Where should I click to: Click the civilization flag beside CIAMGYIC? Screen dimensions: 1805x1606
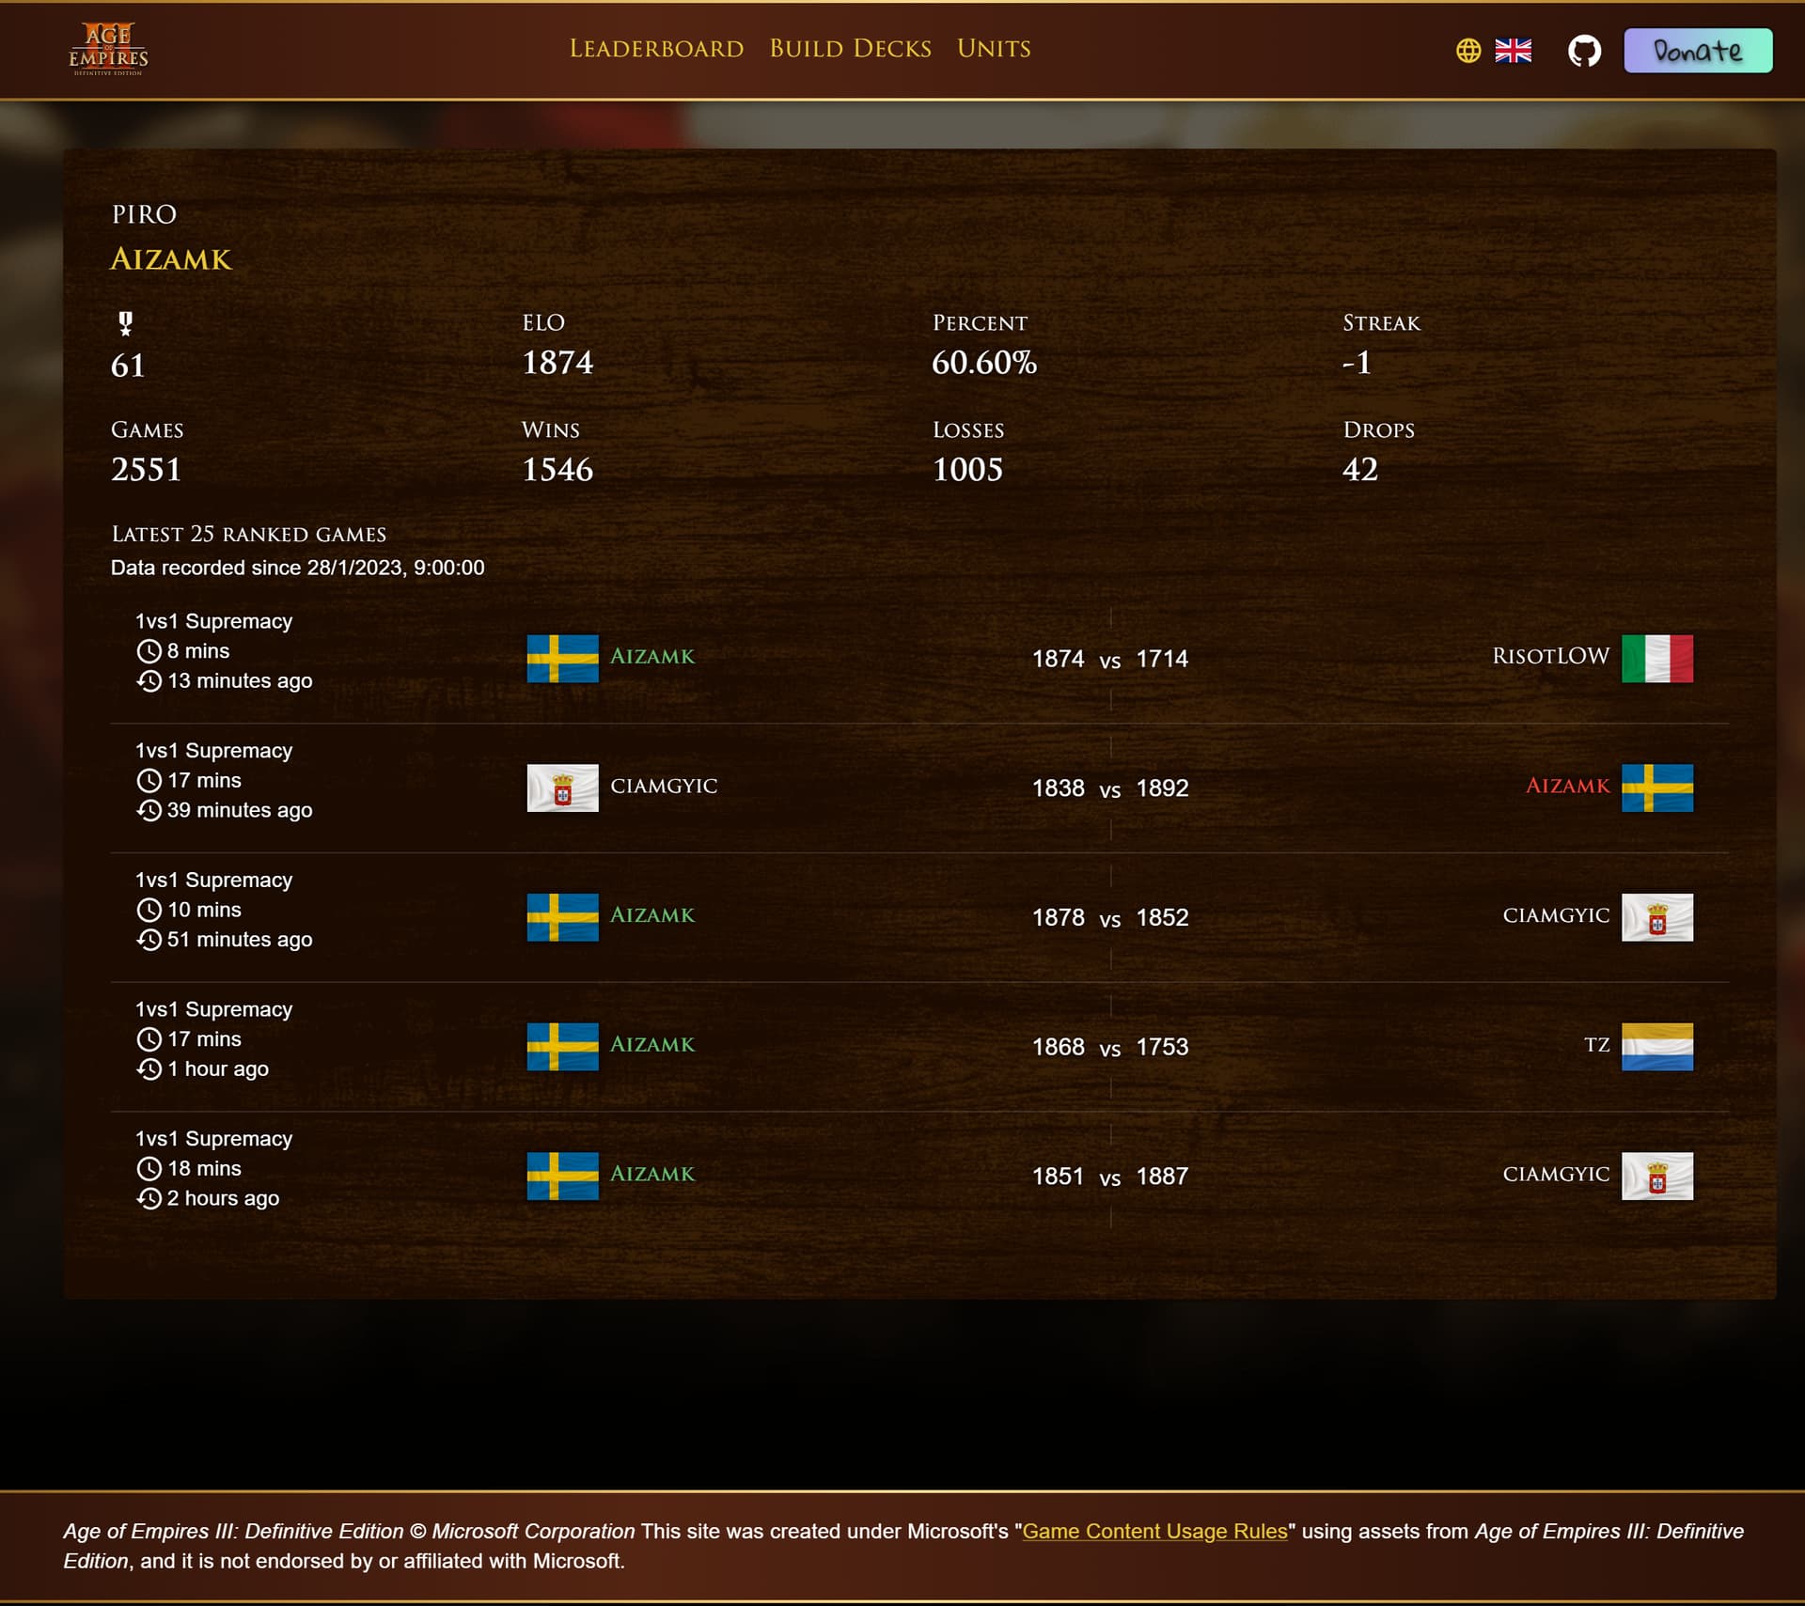[564, 788]
